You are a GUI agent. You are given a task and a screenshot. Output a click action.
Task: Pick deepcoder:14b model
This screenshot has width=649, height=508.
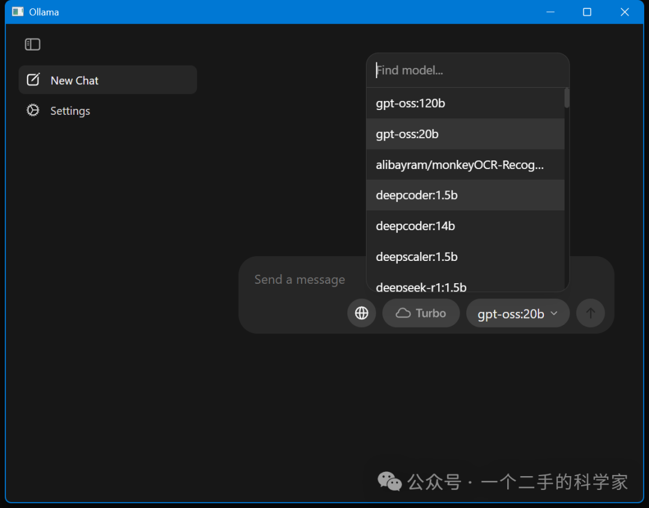click(465, 226)
